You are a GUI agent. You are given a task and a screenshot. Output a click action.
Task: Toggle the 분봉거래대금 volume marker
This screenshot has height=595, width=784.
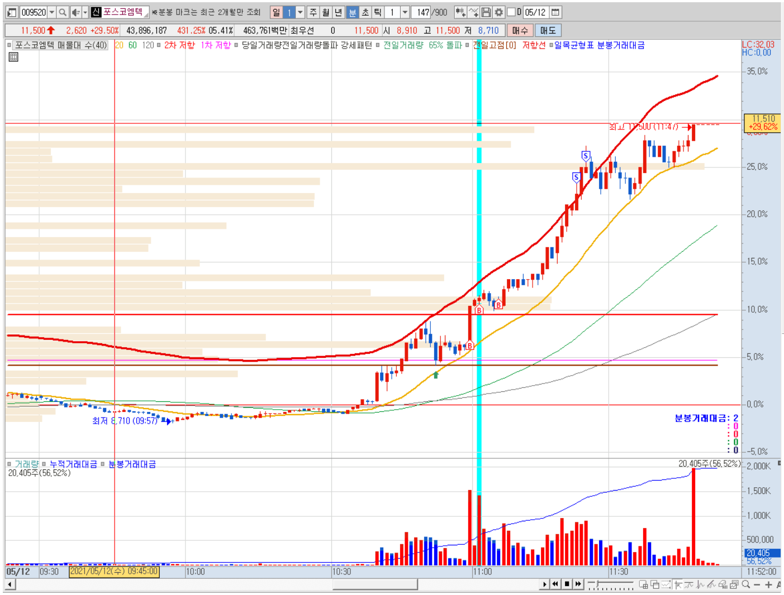102,464
